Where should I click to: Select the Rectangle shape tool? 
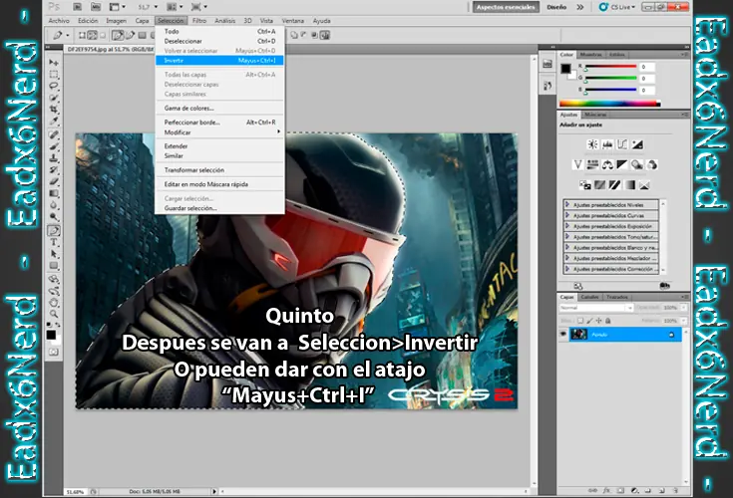coord(54,266)
